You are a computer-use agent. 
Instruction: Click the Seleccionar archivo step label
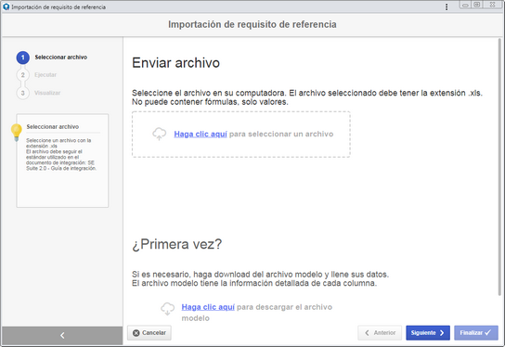(61, 58)
